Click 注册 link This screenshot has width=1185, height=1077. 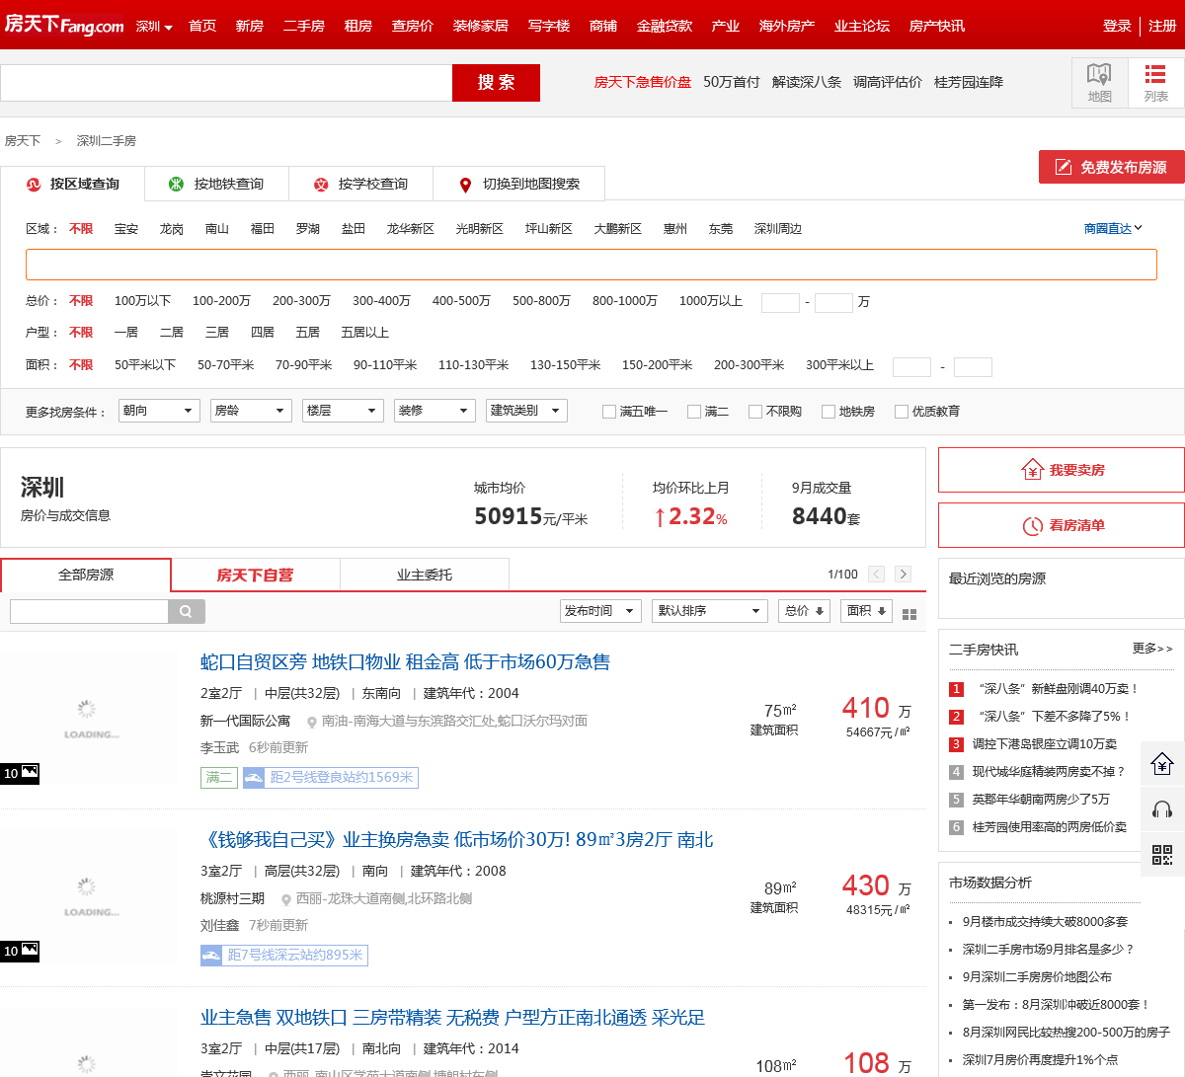click(1162, 26)
